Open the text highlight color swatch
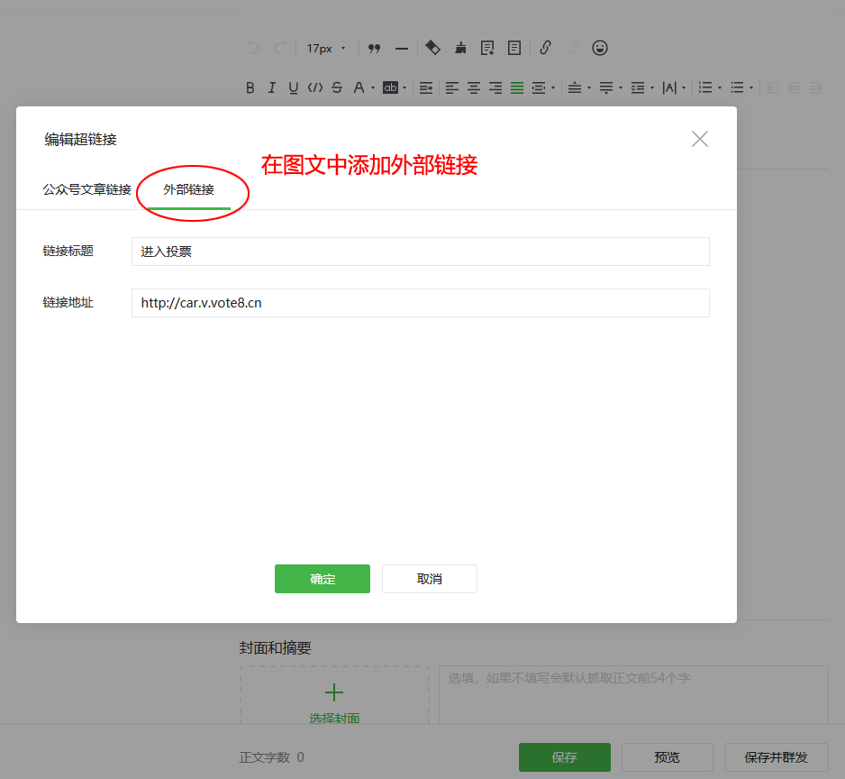Screen dimensions: 845x779 tap(390, 87)
